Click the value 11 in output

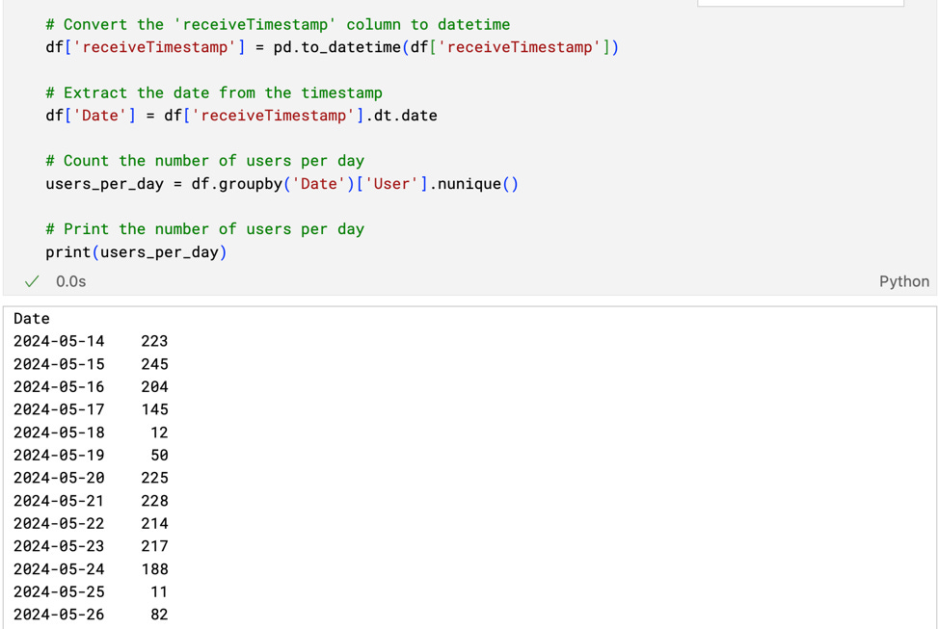coord(159,592)
